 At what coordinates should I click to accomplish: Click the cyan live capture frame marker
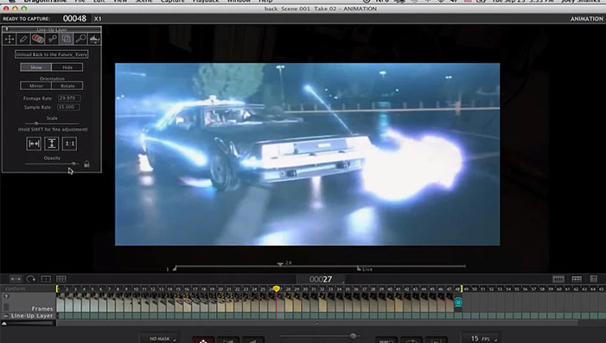point(458,302)
